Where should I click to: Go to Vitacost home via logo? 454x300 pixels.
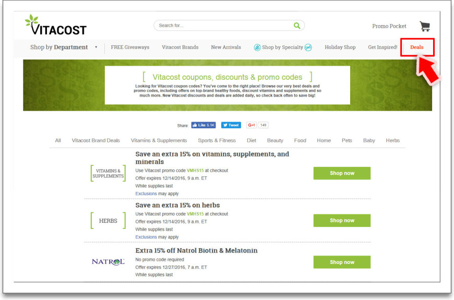point(56,25)
